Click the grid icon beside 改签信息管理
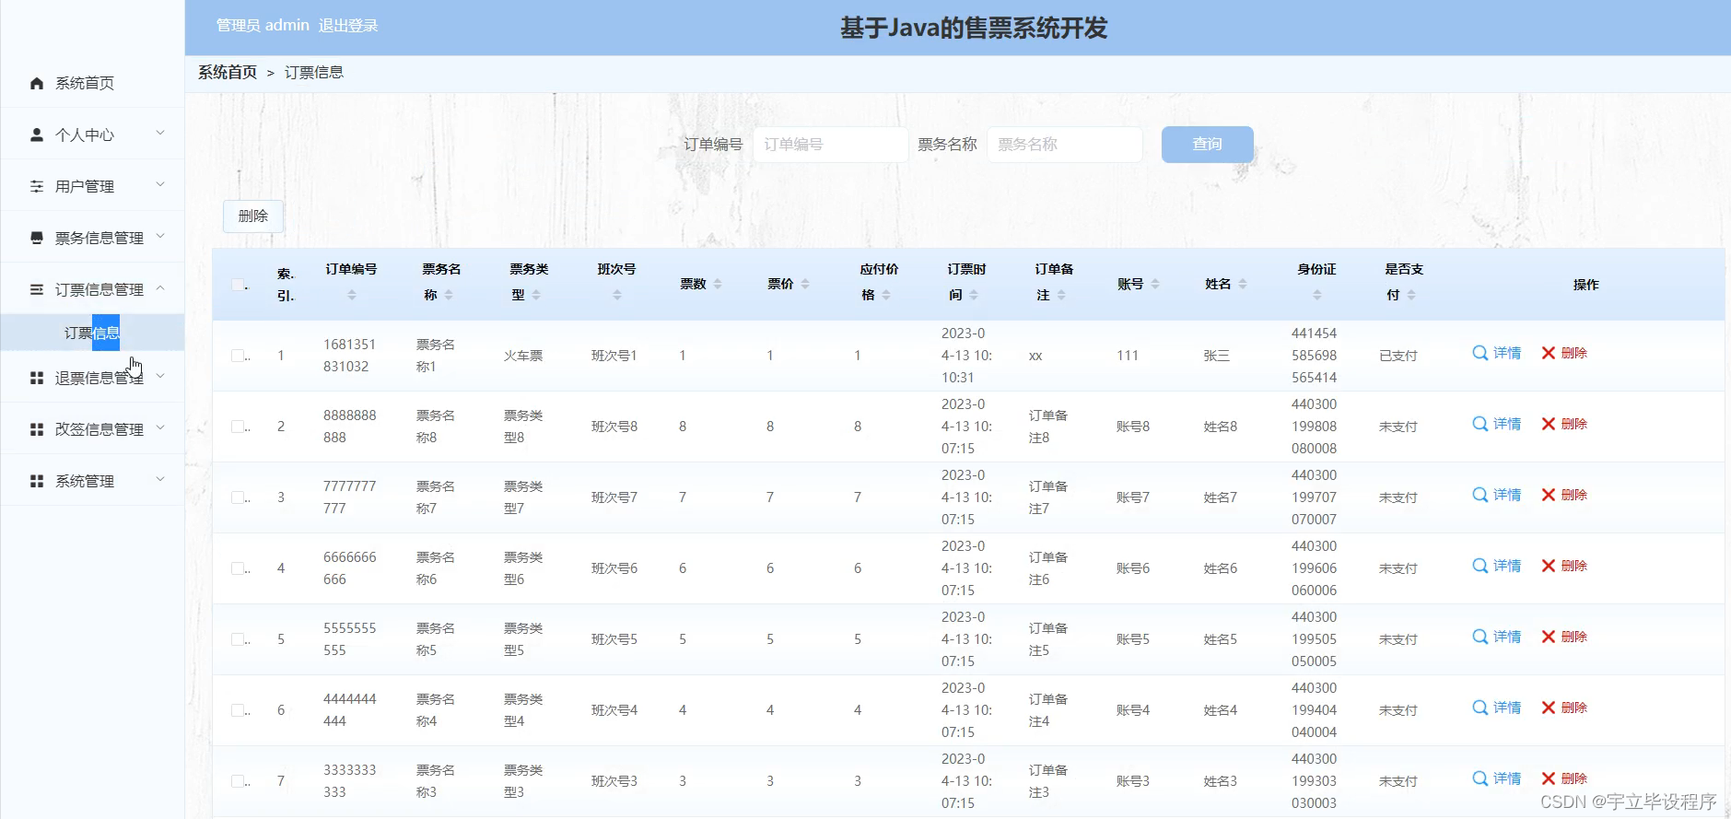 [37, 430]
